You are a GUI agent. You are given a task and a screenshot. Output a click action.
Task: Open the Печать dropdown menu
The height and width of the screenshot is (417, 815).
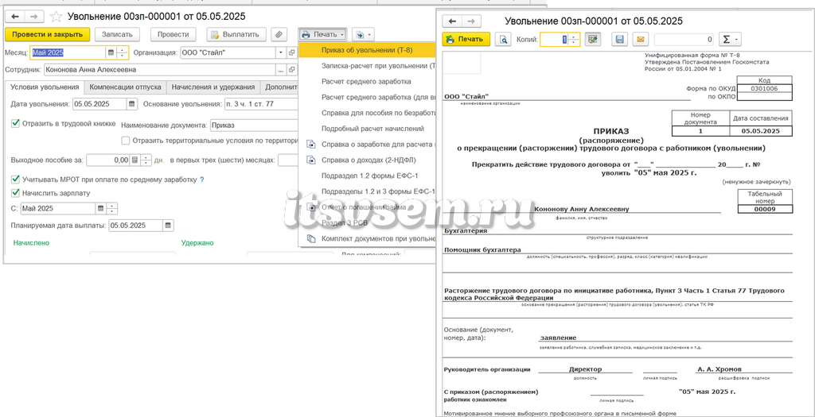[x=323, y=34]
